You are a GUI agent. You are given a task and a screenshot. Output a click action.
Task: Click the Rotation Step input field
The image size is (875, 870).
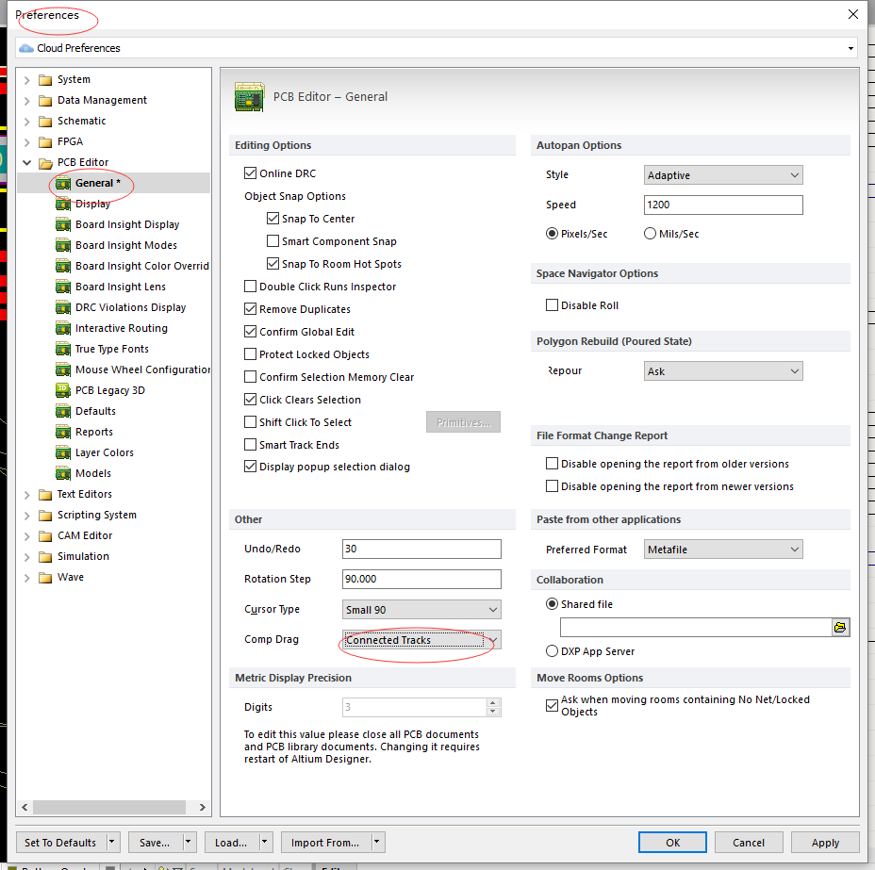click(421, 579)
